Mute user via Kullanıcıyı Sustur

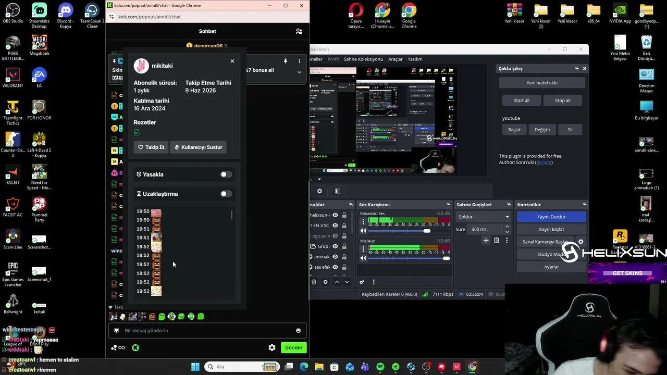[198, 147]
